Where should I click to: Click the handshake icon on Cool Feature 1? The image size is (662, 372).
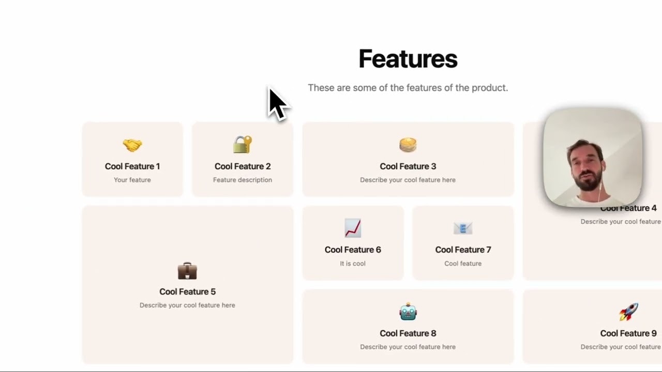pyautogui.click(x=132, y=145)
